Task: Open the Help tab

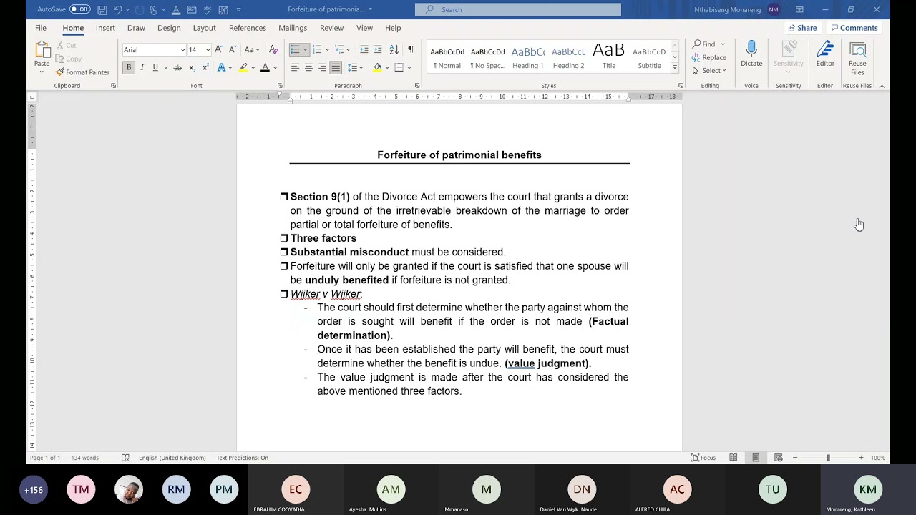Action: click(393, 28)
